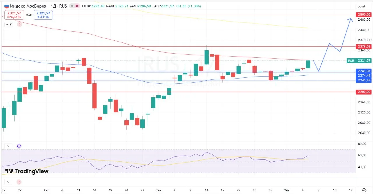Click the 40,00 oscillator scale label
This screenshot has width=373, height=194.
pos(362,167)
